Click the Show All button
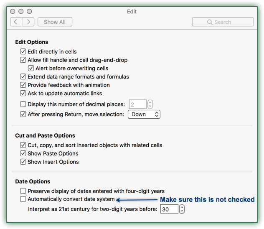Screen dimensions: 264x229 coord(55,22)
